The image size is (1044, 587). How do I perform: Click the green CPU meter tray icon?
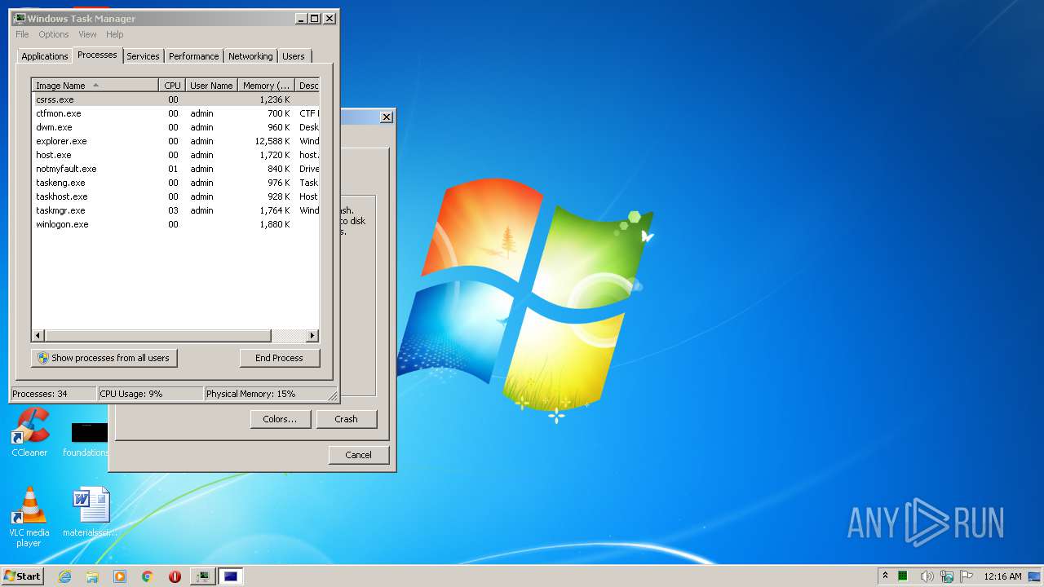point(903,576)
